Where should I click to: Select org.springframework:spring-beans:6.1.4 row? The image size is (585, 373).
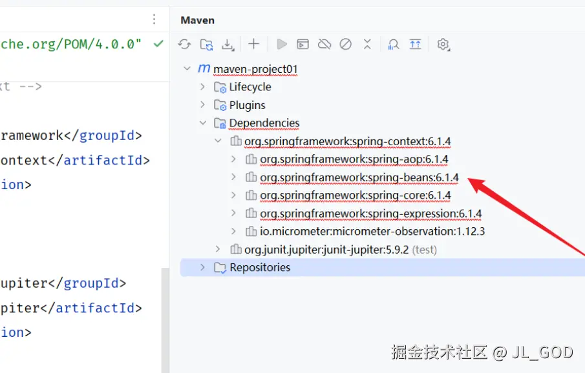[359, 177]
